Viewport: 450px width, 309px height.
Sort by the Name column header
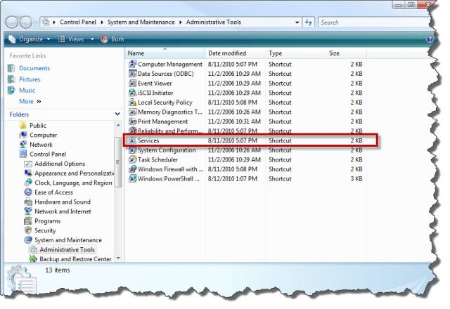coord(165,53)
